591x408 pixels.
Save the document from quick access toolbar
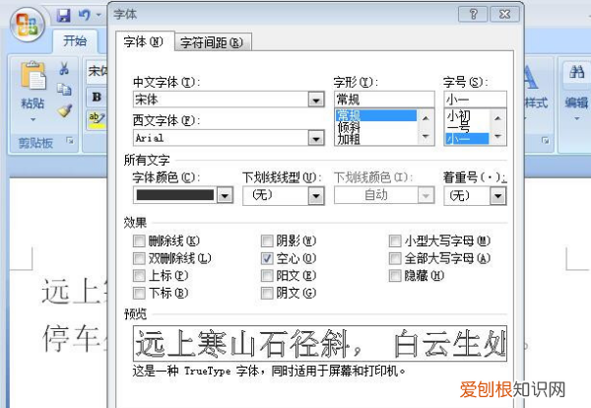(x=64, y=16)
